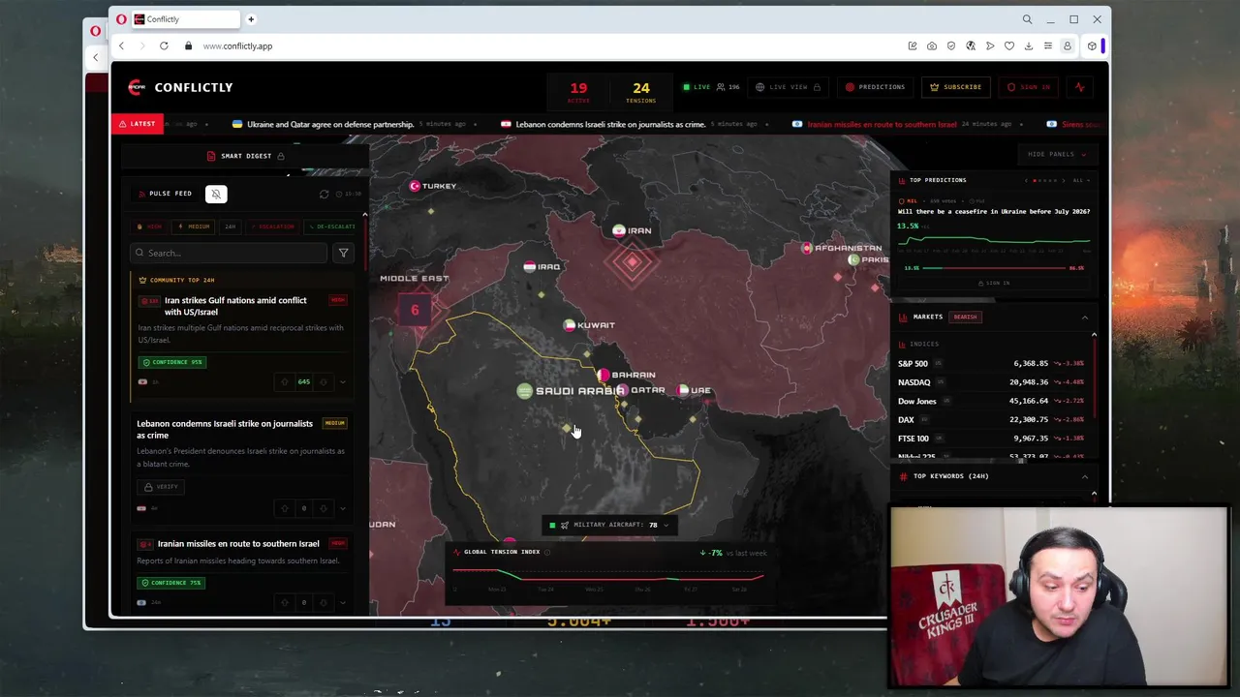Click the 24 Tensions counter
The width and height of the screenshot is (1240, 697).
(641, 92)
